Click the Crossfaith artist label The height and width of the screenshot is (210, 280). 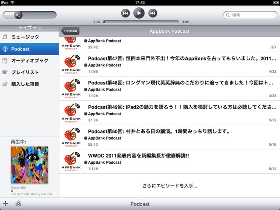point(18,188)
